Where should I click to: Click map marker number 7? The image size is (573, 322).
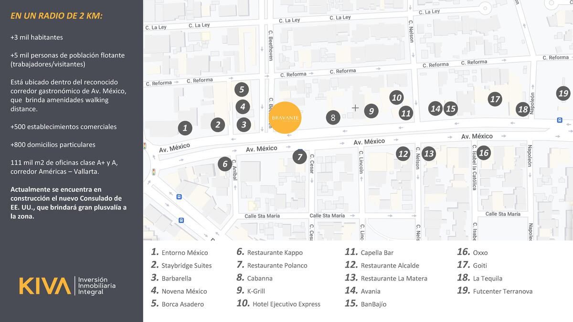click(299, 157)
